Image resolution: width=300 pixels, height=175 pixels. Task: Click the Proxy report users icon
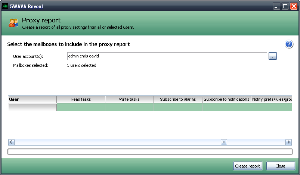click(x=13, y=23)
